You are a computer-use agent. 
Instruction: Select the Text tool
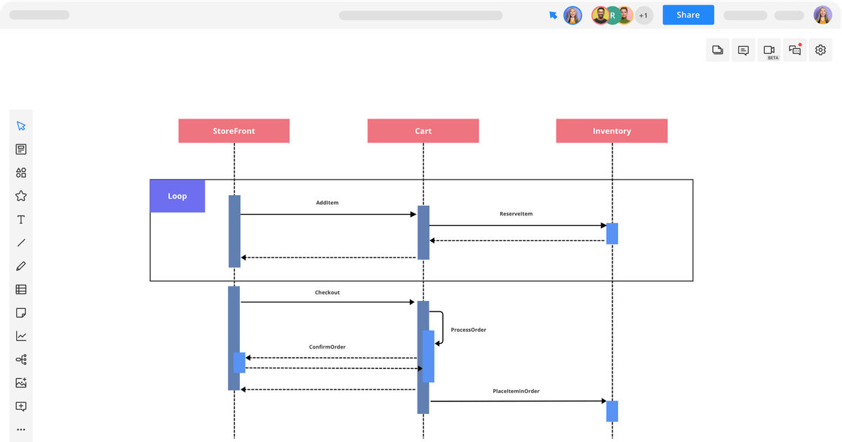pos(21,219)
